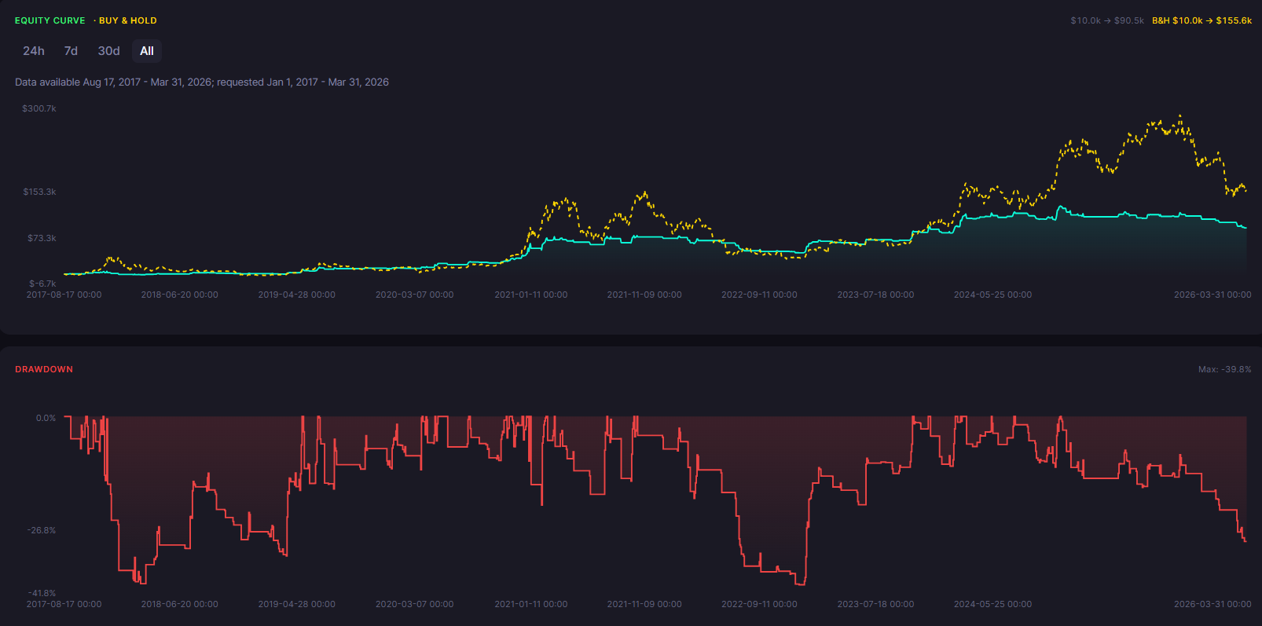Click 2018-06-20 date on equity chart axis
Image resolution: width=1262 pixels, height=626 pixels.
(180, 295)
